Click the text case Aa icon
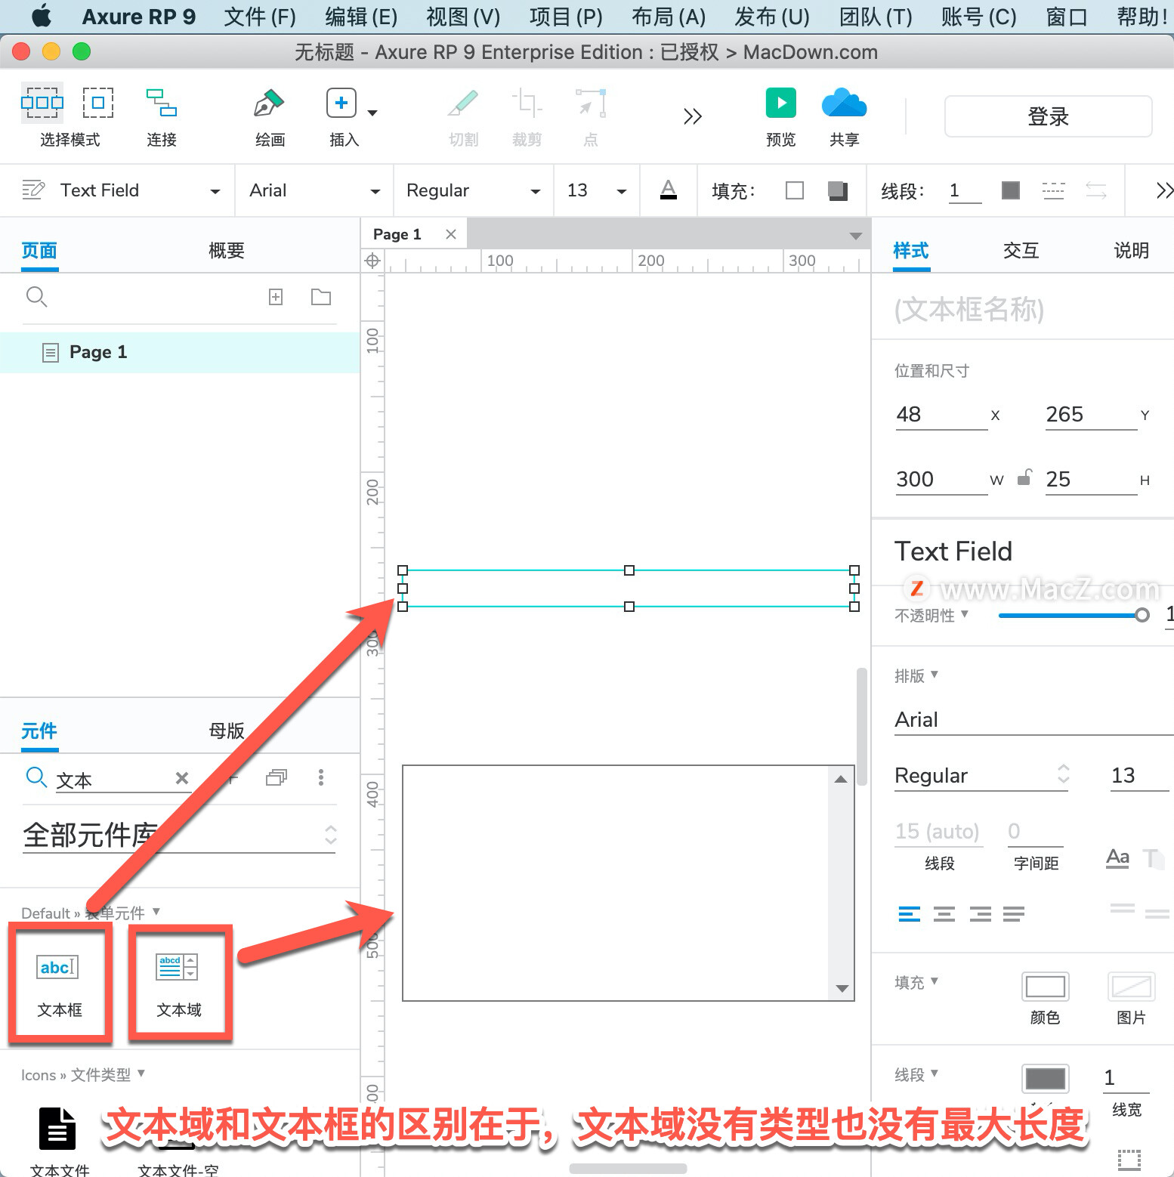The height and width of the screenshot is (1177, 1174). click(1117, 858)
